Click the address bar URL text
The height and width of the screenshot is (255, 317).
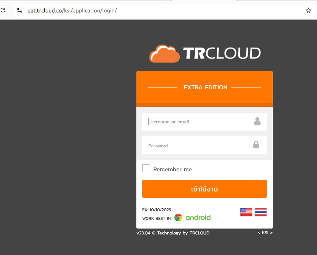(x=72, y=11)
